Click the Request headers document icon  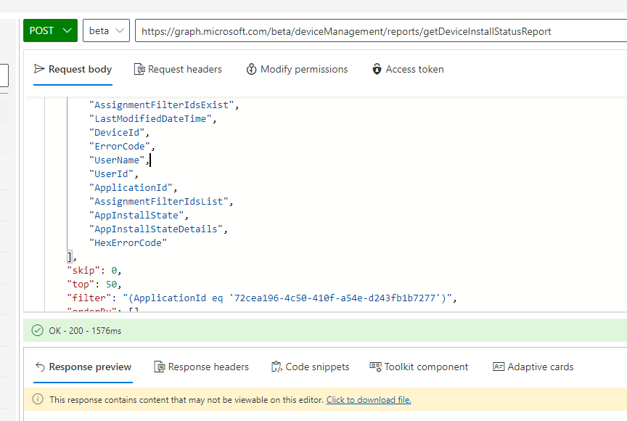point(139,69)
